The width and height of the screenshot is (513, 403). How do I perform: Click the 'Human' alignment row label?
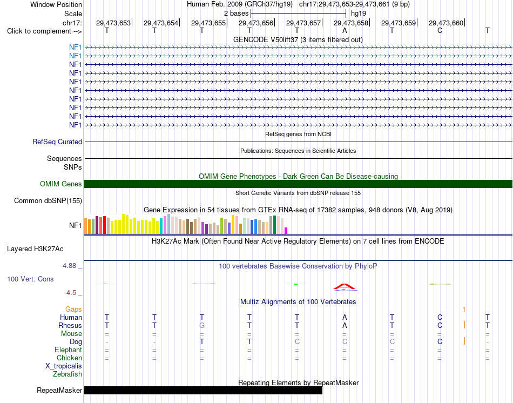click(71, 317)
